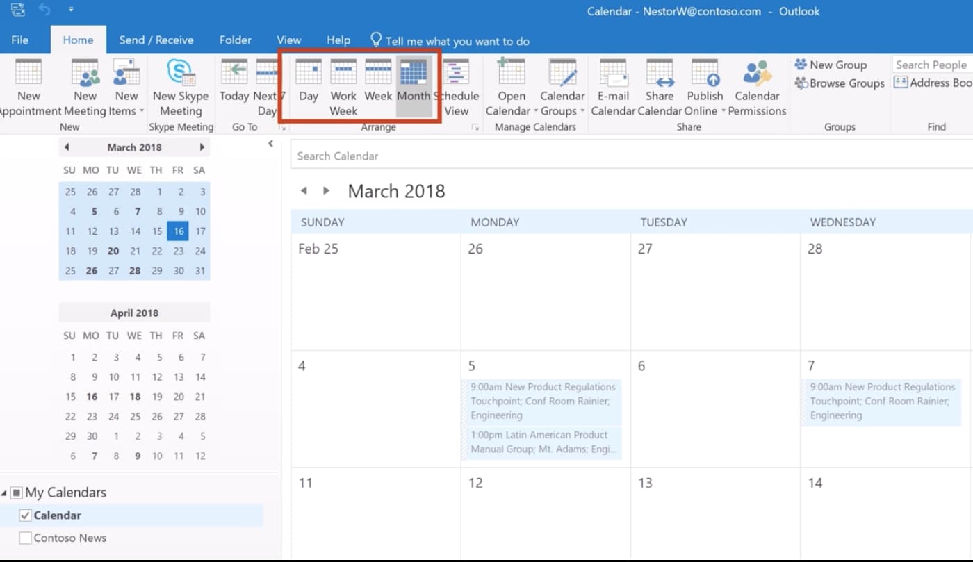Toggle the My Calendars group checkbox
The height and width of the screenshot is (562, 973).
click(17, 493)
